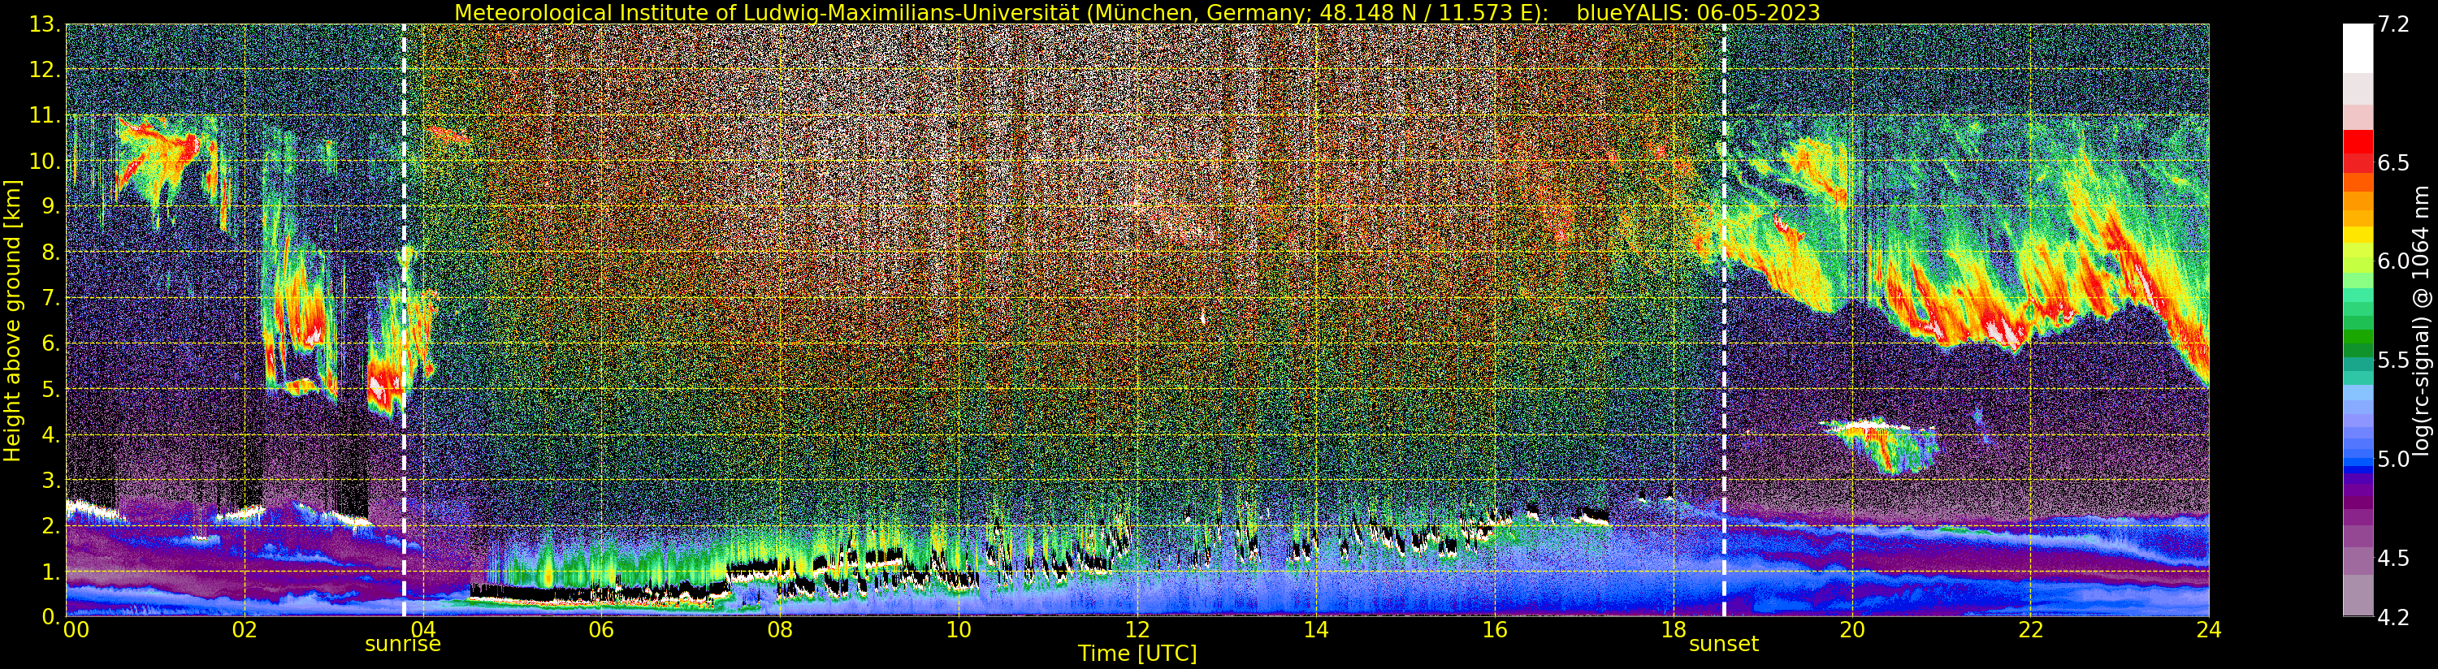
Task: Click the isolated cloud near 4 km at 20 UTC
Action: click(1880, 445)
